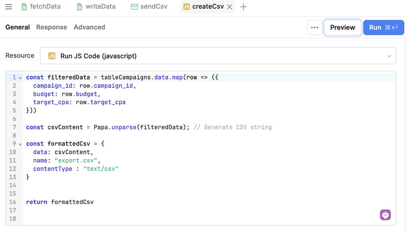Switch to the Response tab
Image resolution: width=407 pixels, height=231 pixels.
pyautogui.click(x=51, y=27)
